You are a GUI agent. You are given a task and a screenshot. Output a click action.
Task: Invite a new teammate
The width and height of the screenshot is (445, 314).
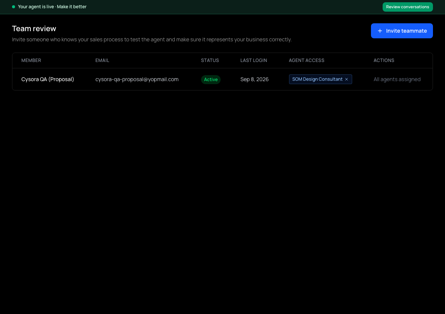point(401,31)
